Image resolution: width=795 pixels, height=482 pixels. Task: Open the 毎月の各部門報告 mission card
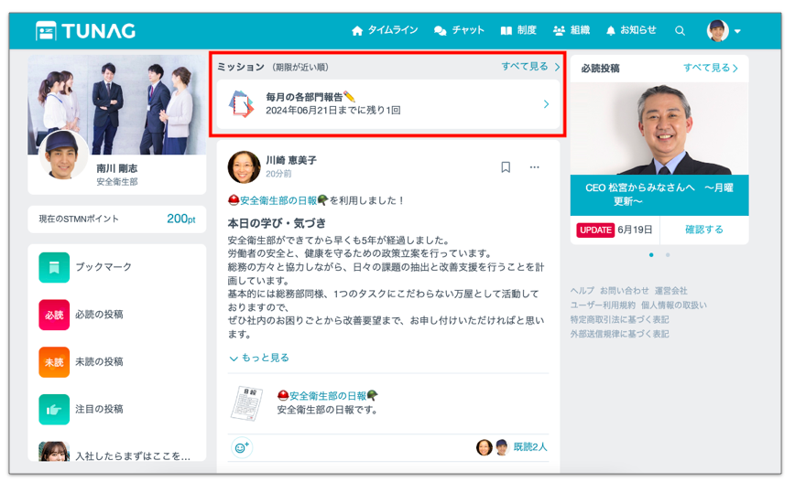point(388,103)
